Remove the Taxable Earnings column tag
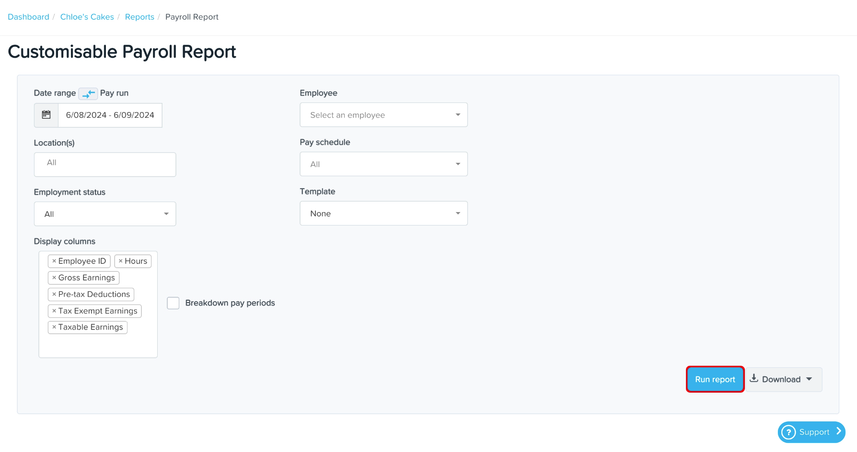 (x=54, y=327)
